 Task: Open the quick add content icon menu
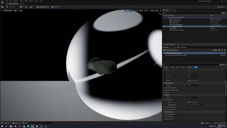coord(22,7)
